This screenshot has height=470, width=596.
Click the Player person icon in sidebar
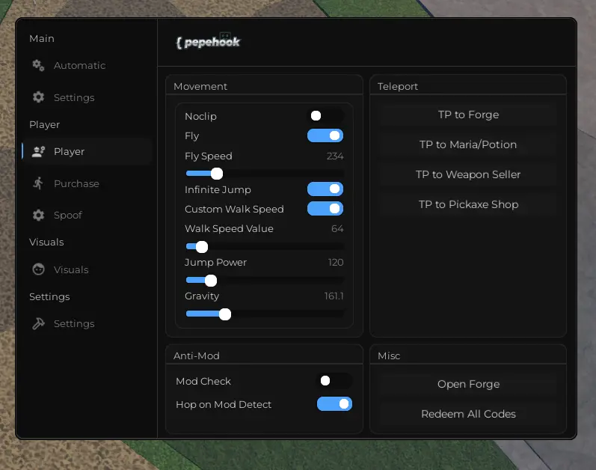(x=38, y=152)
